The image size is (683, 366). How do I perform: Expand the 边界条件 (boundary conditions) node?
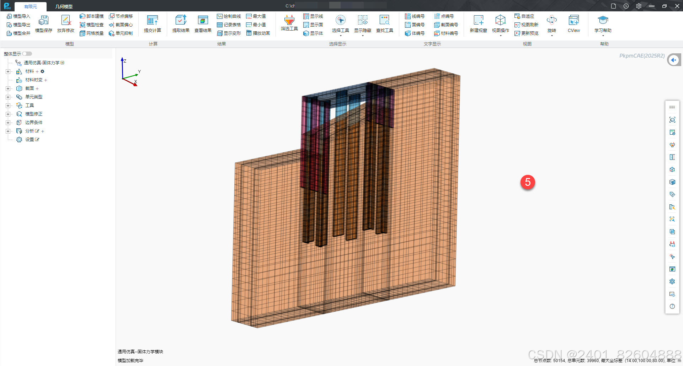8,122
